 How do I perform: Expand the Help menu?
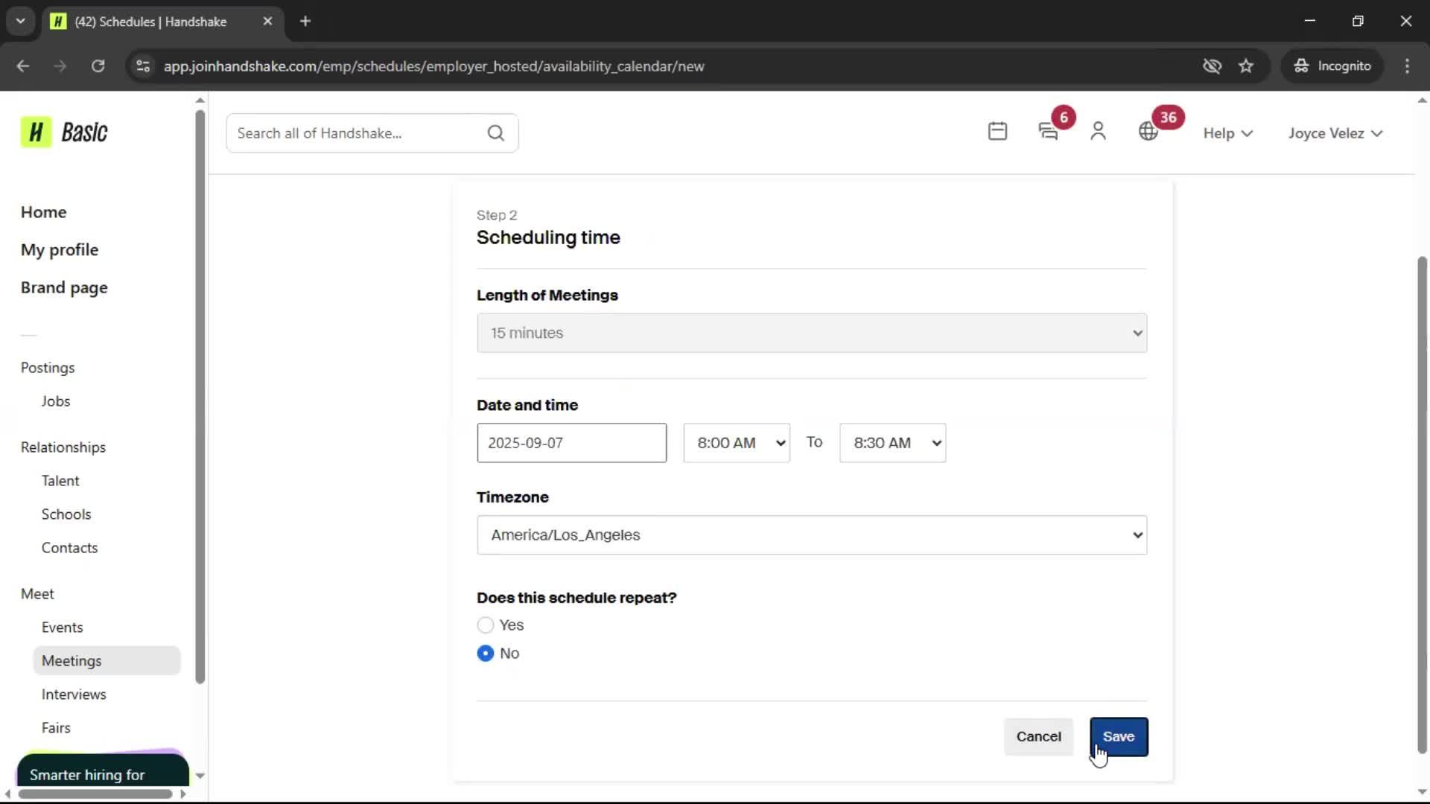click(1228, 133)
